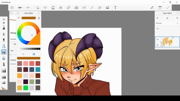Click the current color bar at top

click(x=29, y=18)
